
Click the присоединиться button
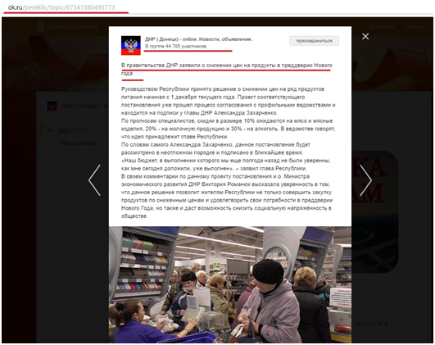(x=314, y=41)
